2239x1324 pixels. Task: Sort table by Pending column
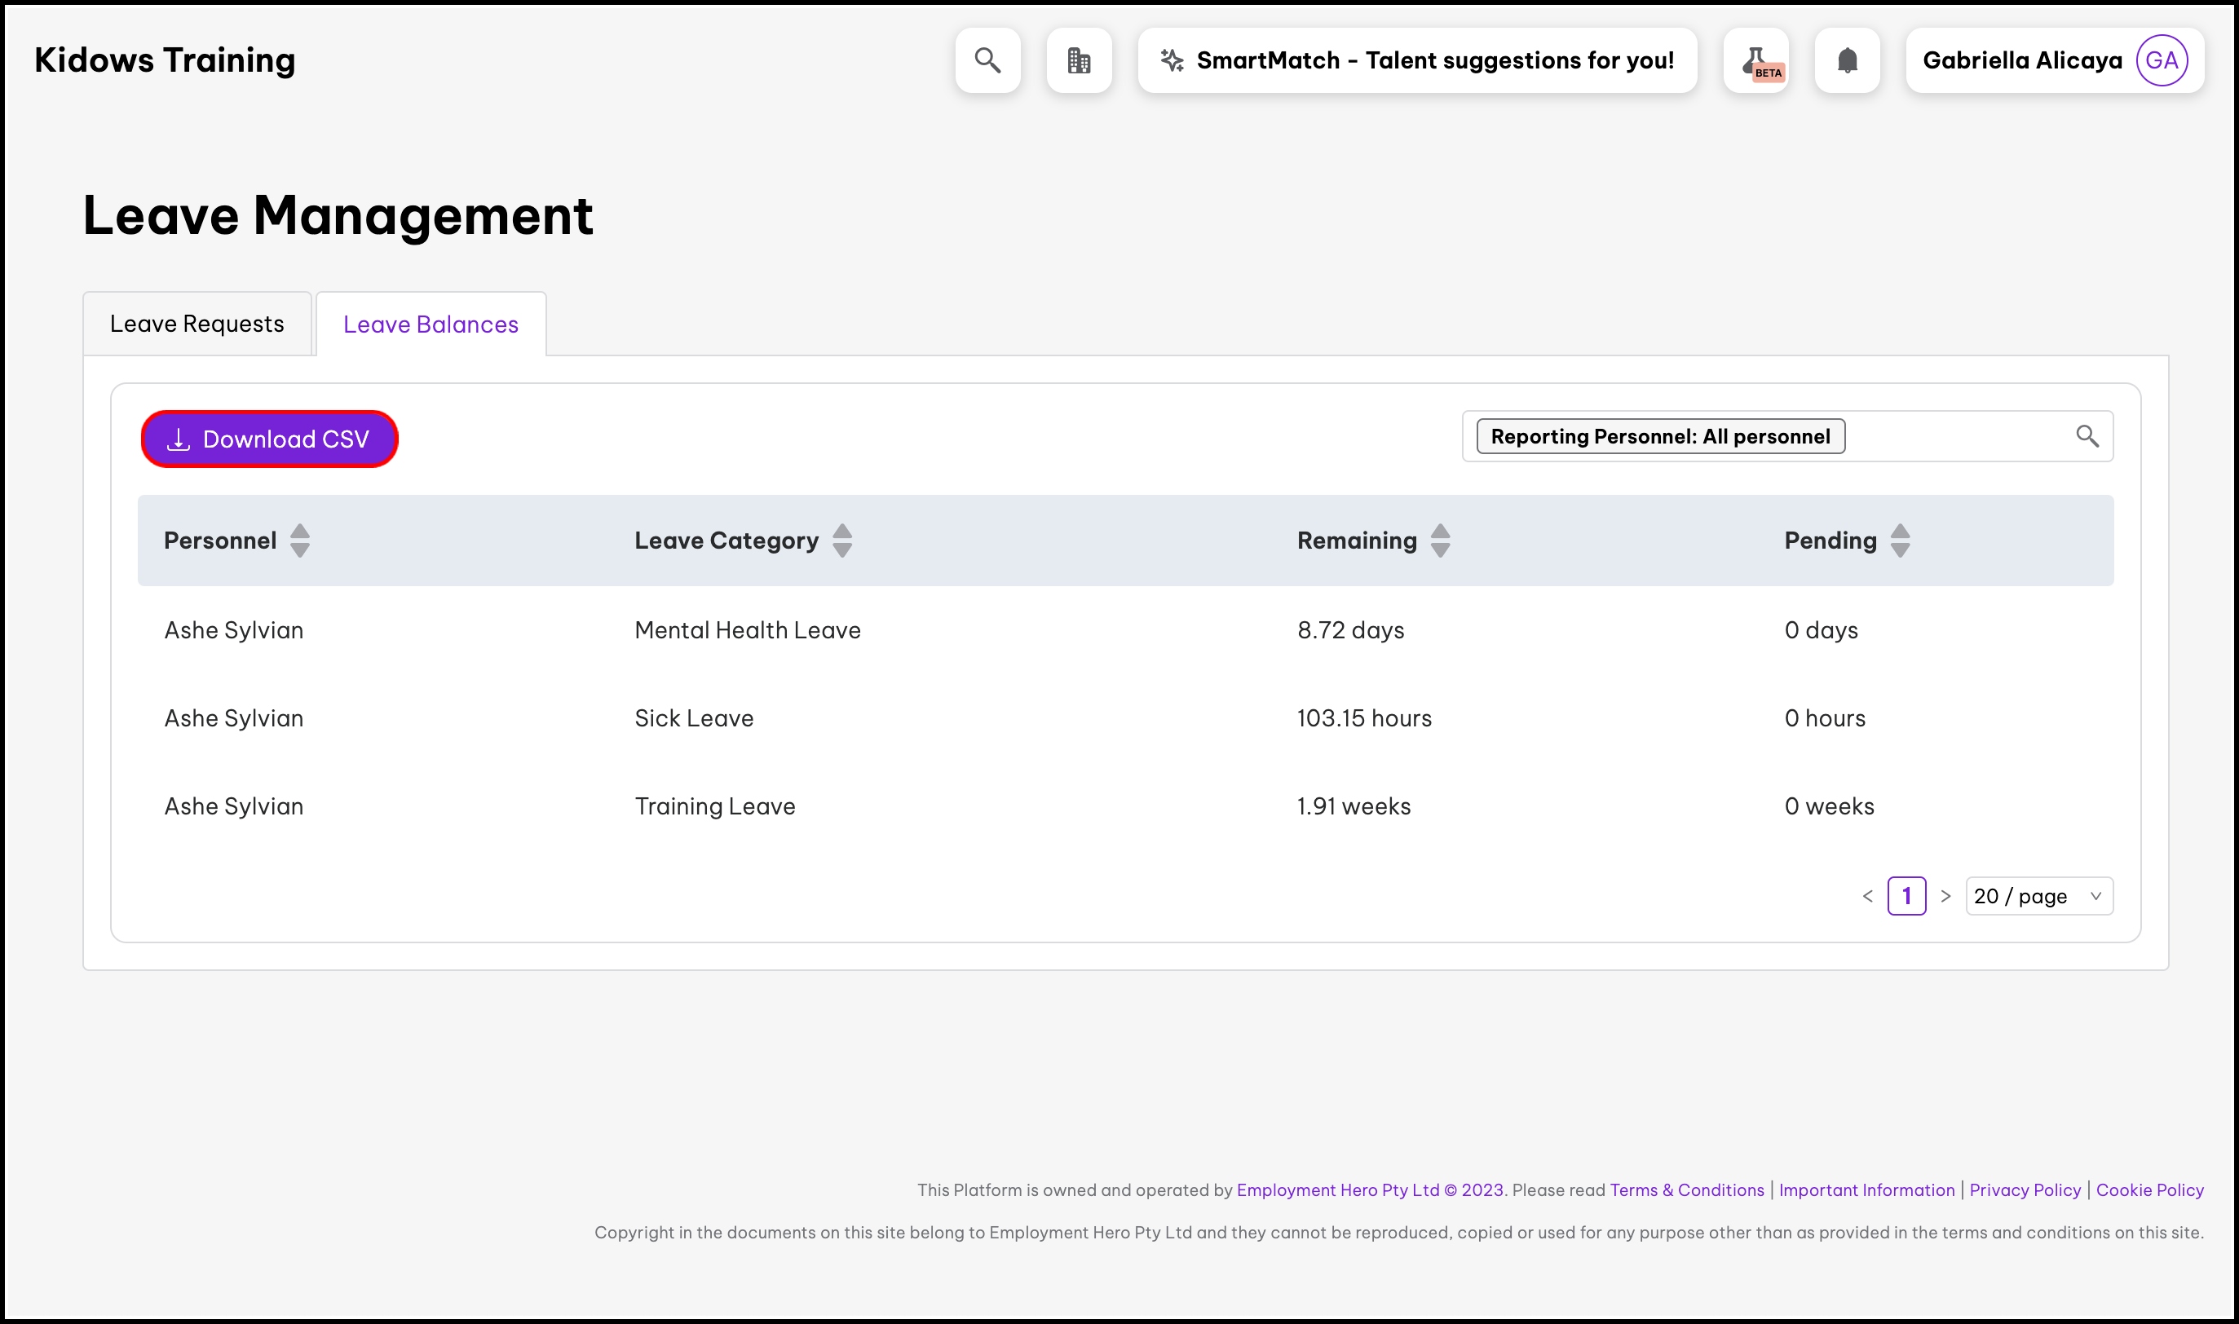pos(1900,541)
